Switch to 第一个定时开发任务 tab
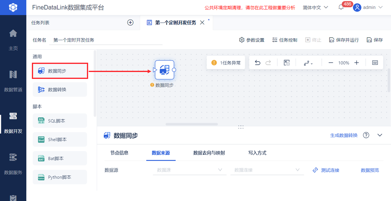Viewport: 391px width, 201px height. [175, 22]
